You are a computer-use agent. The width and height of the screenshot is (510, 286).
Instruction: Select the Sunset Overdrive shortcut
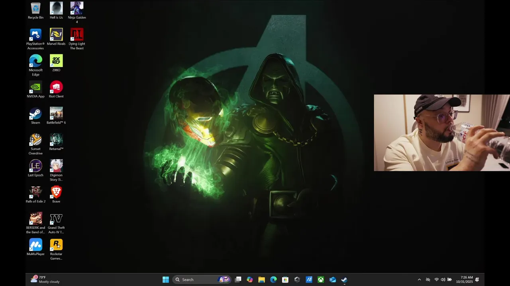coord(35,144)
